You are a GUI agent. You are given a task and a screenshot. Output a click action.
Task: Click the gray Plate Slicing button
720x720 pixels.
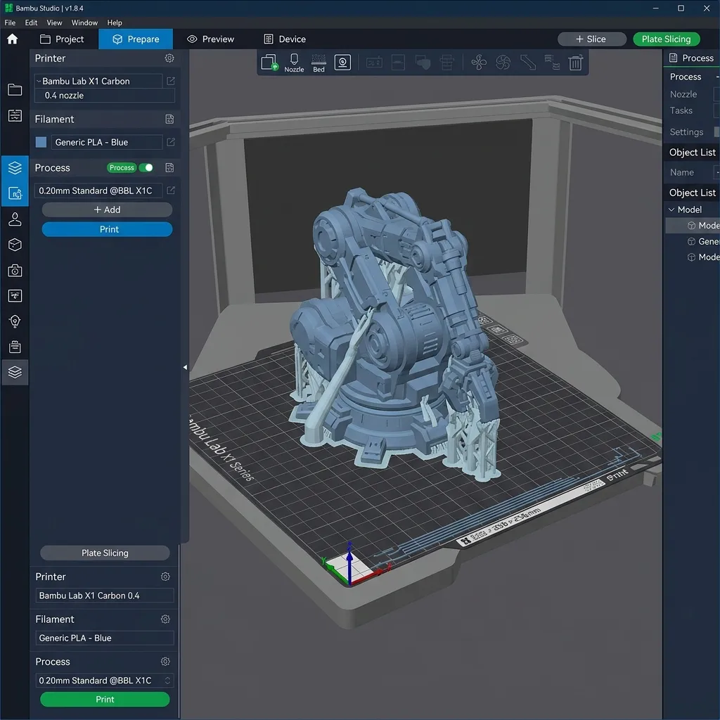(x=105, y=553)
